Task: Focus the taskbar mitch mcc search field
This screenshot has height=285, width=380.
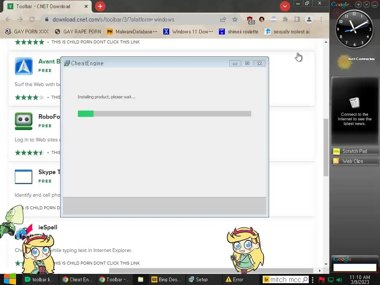Action: coord(285,280)
